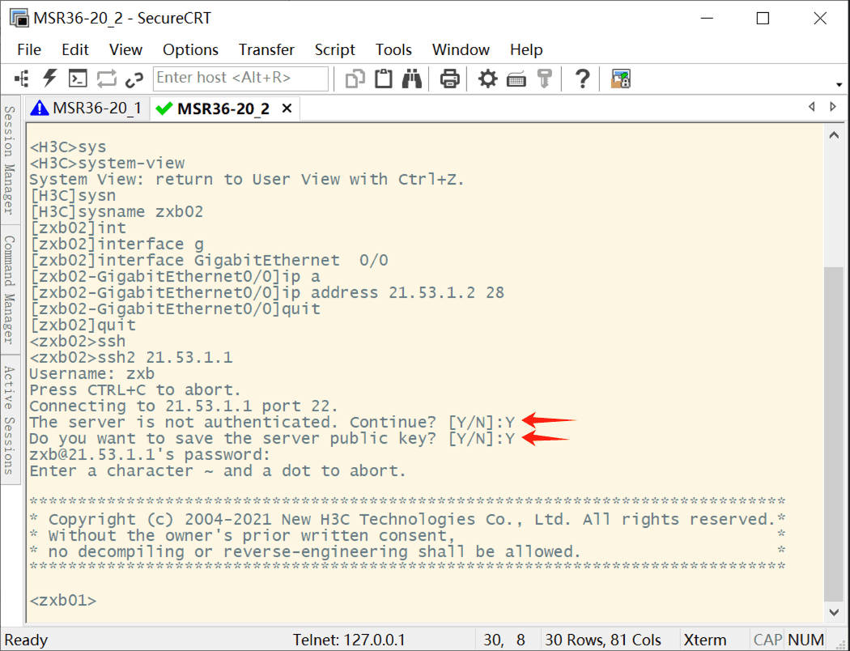Click the Enter host input field
The width and height of the screenshot is (850, 651).
pos(241,78)
